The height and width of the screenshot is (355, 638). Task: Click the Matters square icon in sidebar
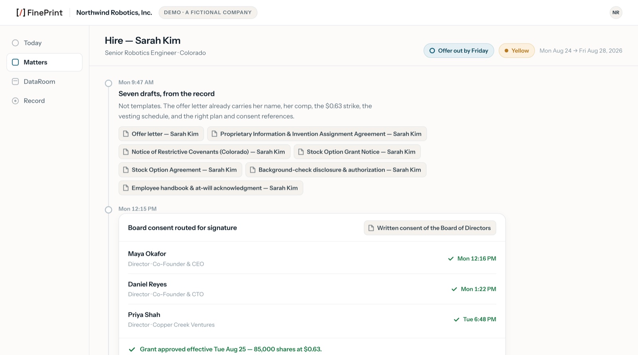click(x=15, y=62)
